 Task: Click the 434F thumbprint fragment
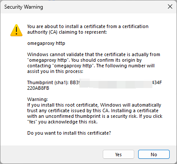coord(157,82)
